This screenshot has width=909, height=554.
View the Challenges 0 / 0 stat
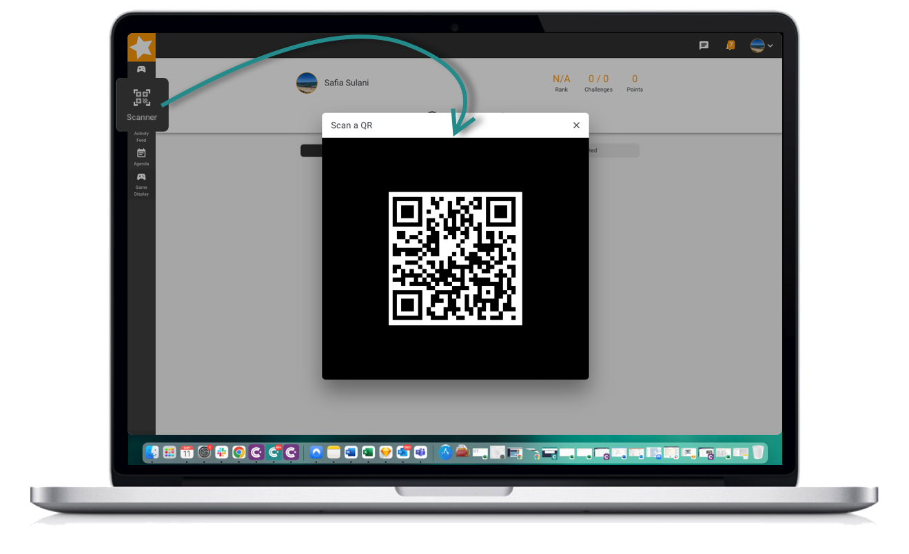pyautogui.click(x=598, y=83)
